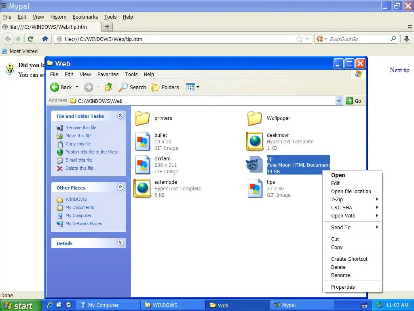Collapse the Other Places panel
Screen dimensions: 414x311
pyautogui.click(x=120, y=187)
